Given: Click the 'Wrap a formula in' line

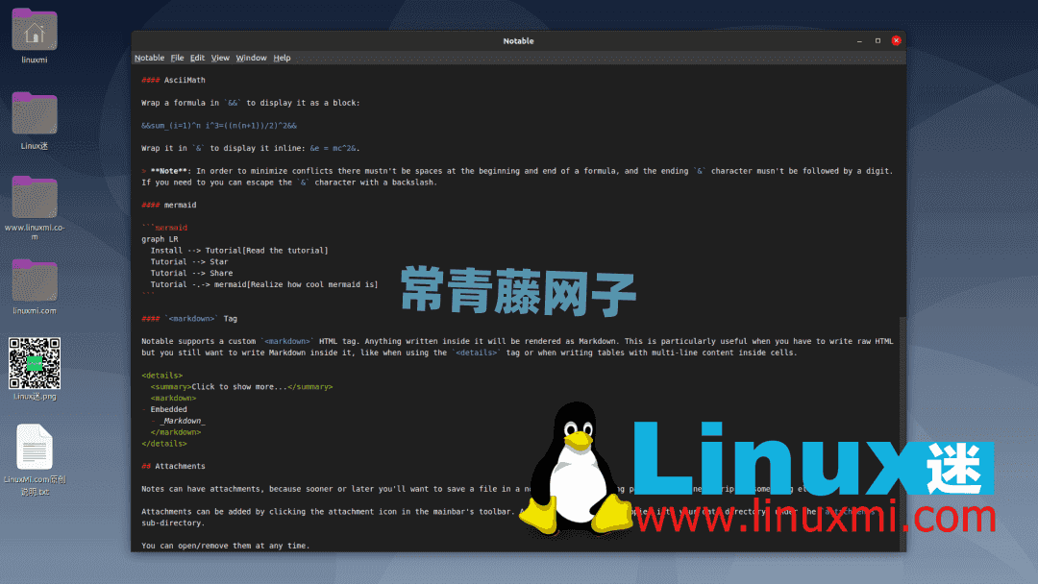Looking at the screenshot, I should pos(250,103).
